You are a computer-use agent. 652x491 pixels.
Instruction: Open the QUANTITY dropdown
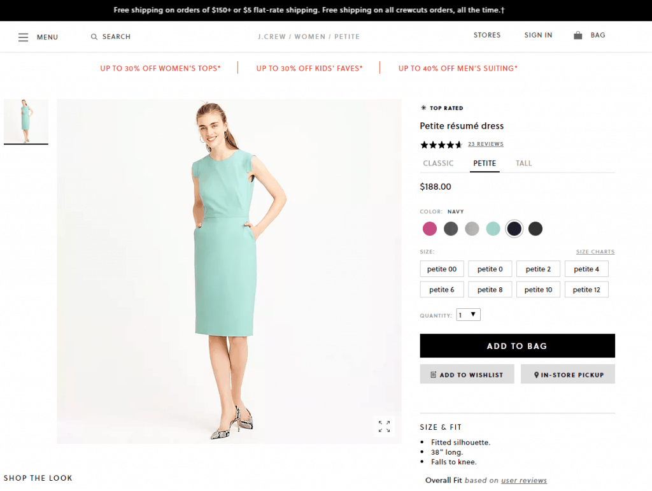[468, 314]
